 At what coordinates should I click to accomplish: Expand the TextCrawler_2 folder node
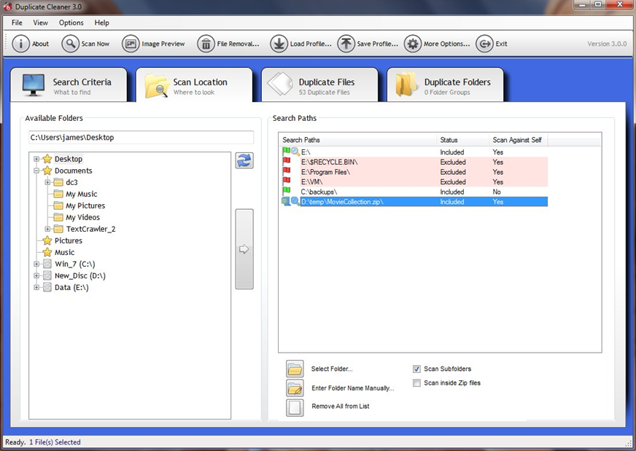pos(47,229)
